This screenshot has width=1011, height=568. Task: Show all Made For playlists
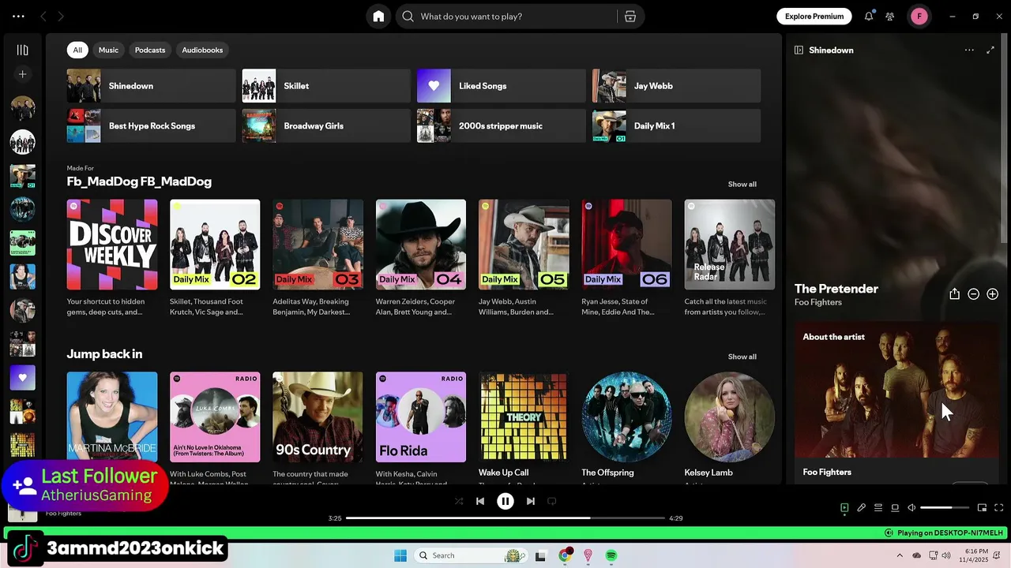(x=742, y=184)
